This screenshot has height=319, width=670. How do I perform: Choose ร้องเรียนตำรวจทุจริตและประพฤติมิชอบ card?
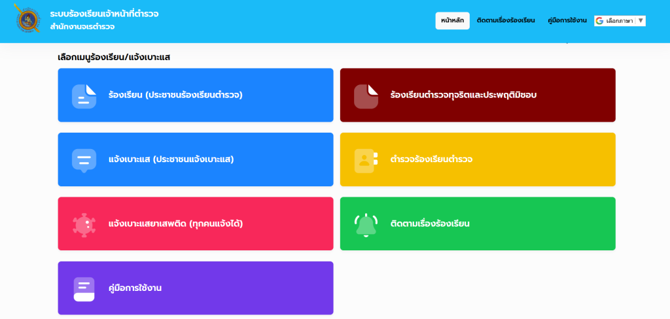pos(478,95)
